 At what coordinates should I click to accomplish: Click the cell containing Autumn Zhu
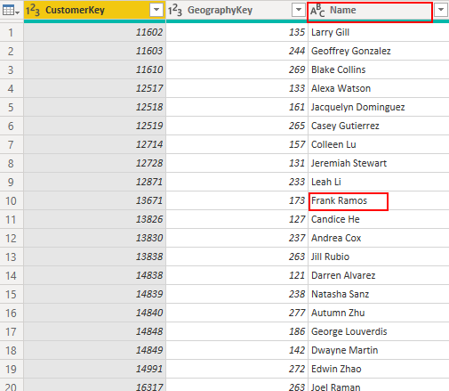379,313
